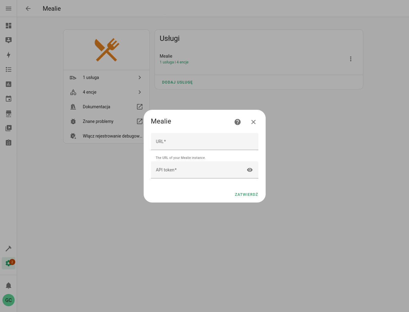
Task: Open the History chart sidebar icon
Action: pos(9,84)
